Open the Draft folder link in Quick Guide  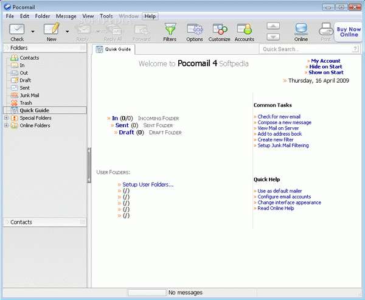pos(127,132)
